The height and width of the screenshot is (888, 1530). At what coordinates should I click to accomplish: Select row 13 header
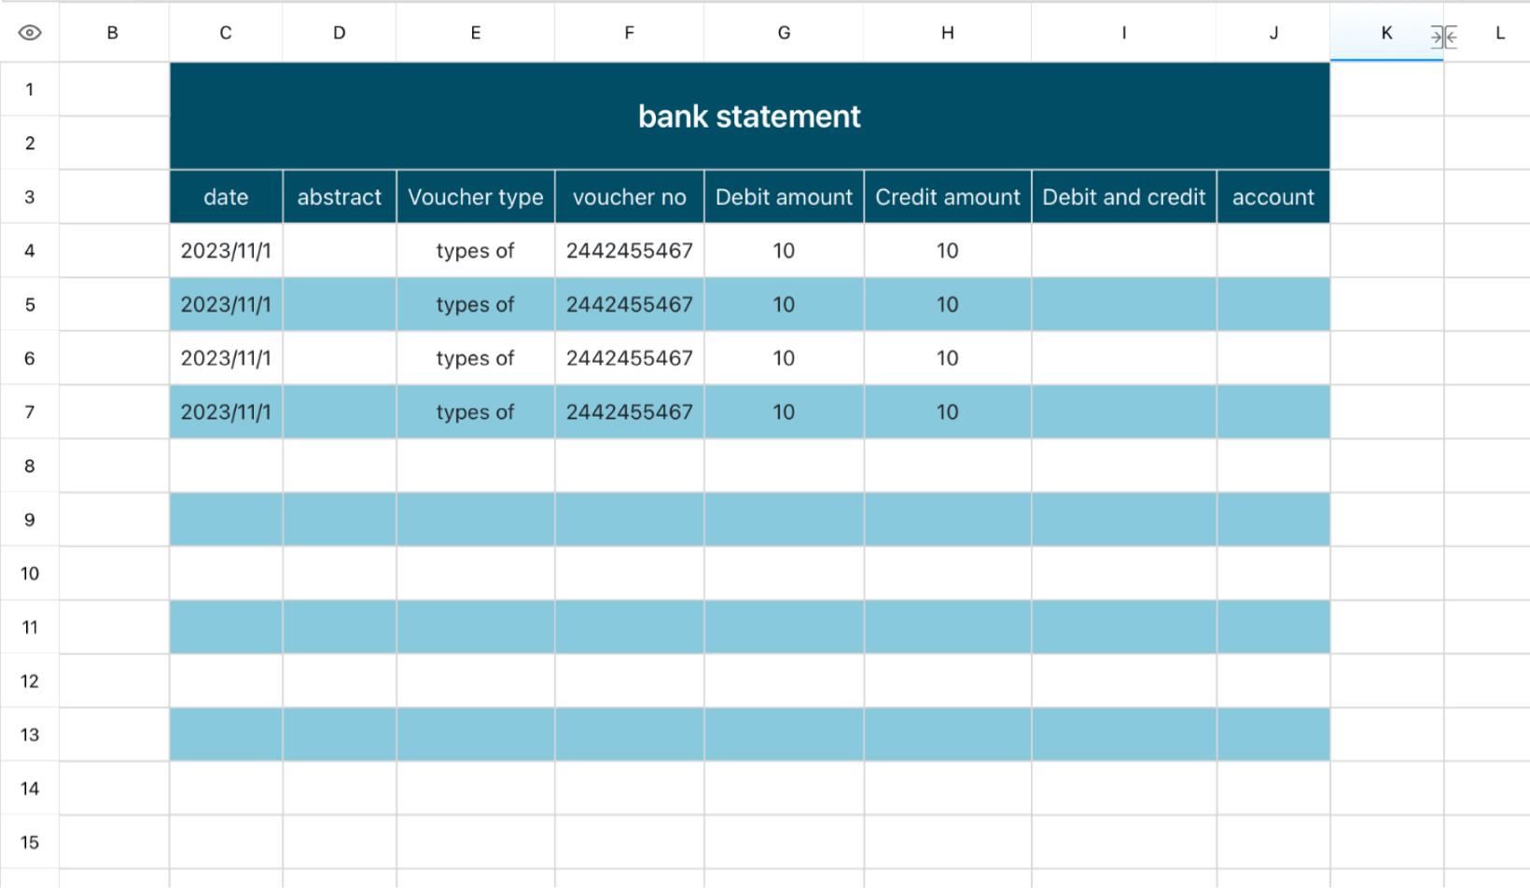(x=30, y=735)
